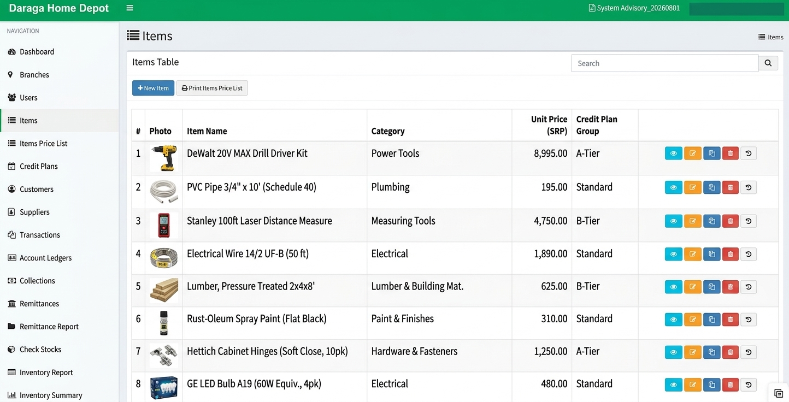Go to Branches in the sidebar

[x=59, y=75]
